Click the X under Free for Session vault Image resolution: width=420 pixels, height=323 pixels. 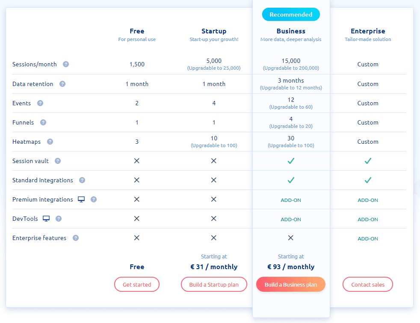point(137,161)
